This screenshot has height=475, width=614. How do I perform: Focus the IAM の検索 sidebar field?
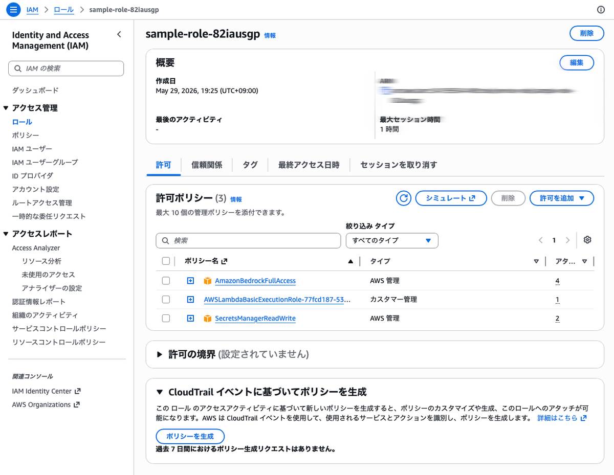pyautogui.click(x=66, y=69)
